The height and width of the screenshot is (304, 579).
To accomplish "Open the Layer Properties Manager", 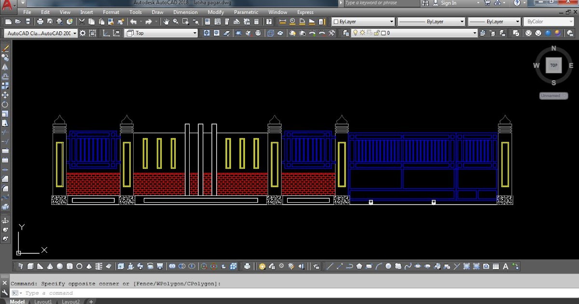I will pos(345,33).
